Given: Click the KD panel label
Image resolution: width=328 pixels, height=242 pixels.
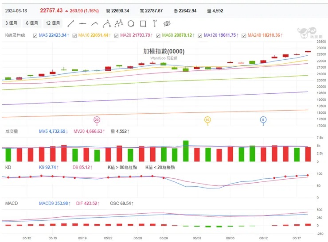Looking at the screenshot, I should 8,168.
